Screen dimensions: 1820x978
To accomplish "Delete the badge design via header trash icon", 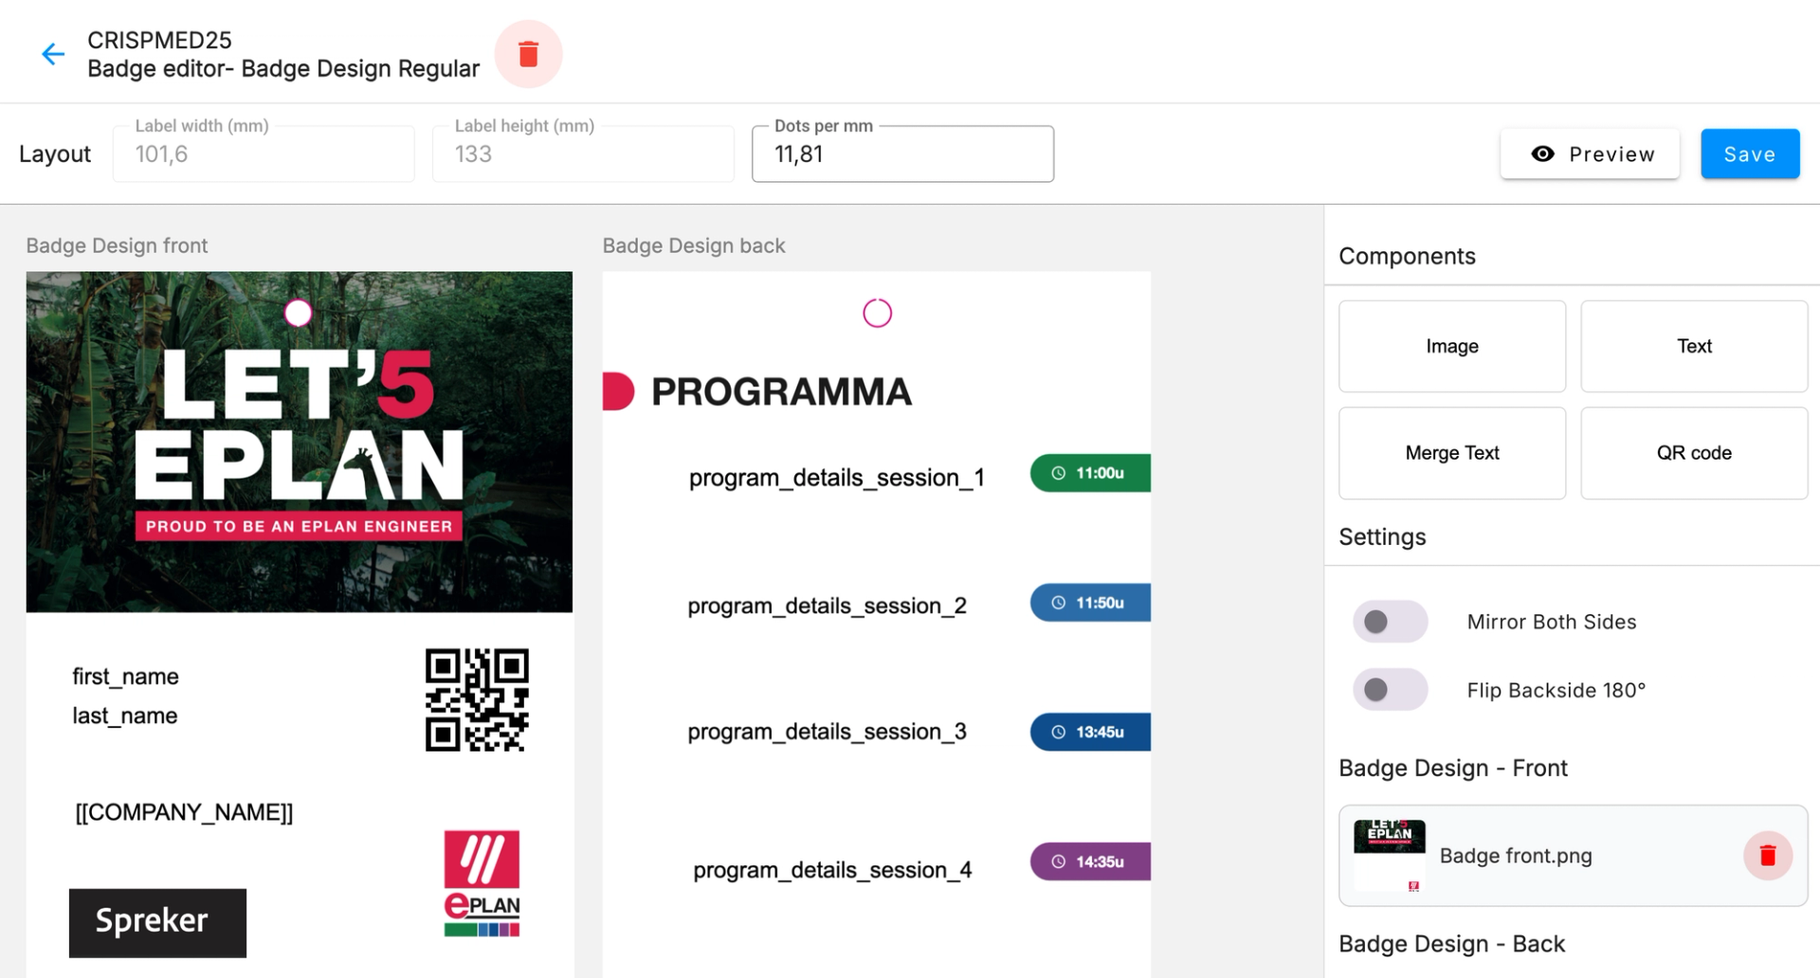I will (x=529, y=54).
